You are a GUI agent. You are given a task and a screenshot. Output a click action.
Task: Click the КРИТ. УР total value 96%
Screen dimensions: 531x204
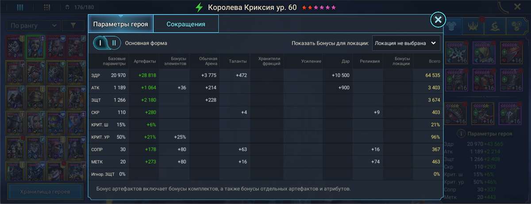(x=435, y=137)
